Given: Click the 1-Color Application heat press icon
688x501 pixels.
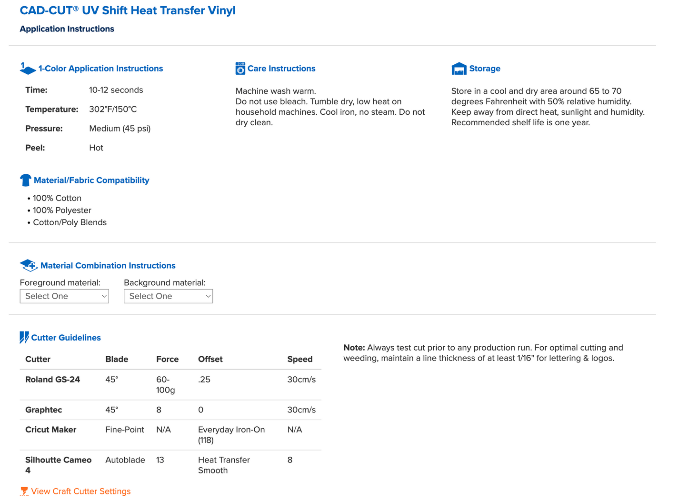Looking at the screenshot, I should click(28, 69).
